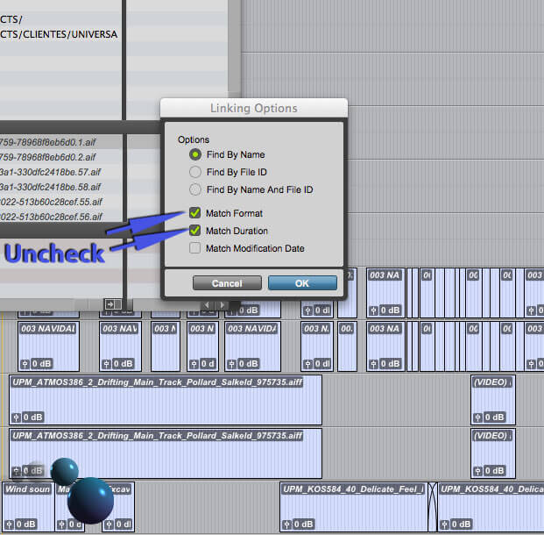This screenshot has height=535, width=544.
Task: Enable Match Modification Date checkbox
Action: pos(194,248)
